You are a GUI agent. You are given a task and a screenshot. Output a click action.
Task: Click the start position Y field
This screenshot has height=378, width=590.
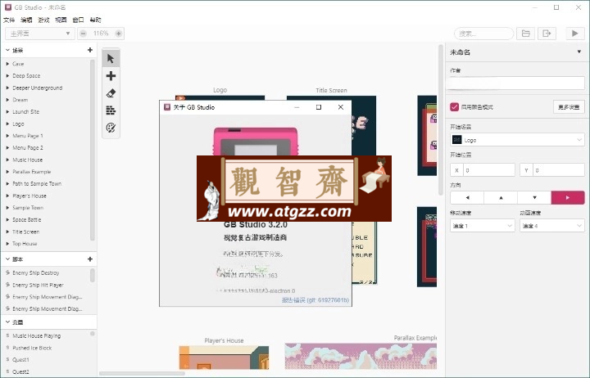[552, 170]
